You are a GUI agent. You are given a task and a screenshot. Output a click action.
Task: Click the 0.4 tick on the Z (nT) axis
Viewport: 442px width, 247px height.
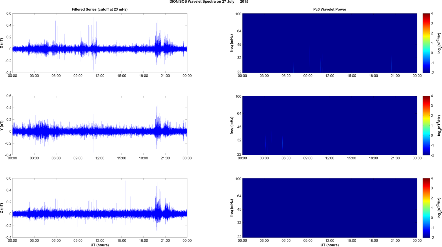pos(9,190)
